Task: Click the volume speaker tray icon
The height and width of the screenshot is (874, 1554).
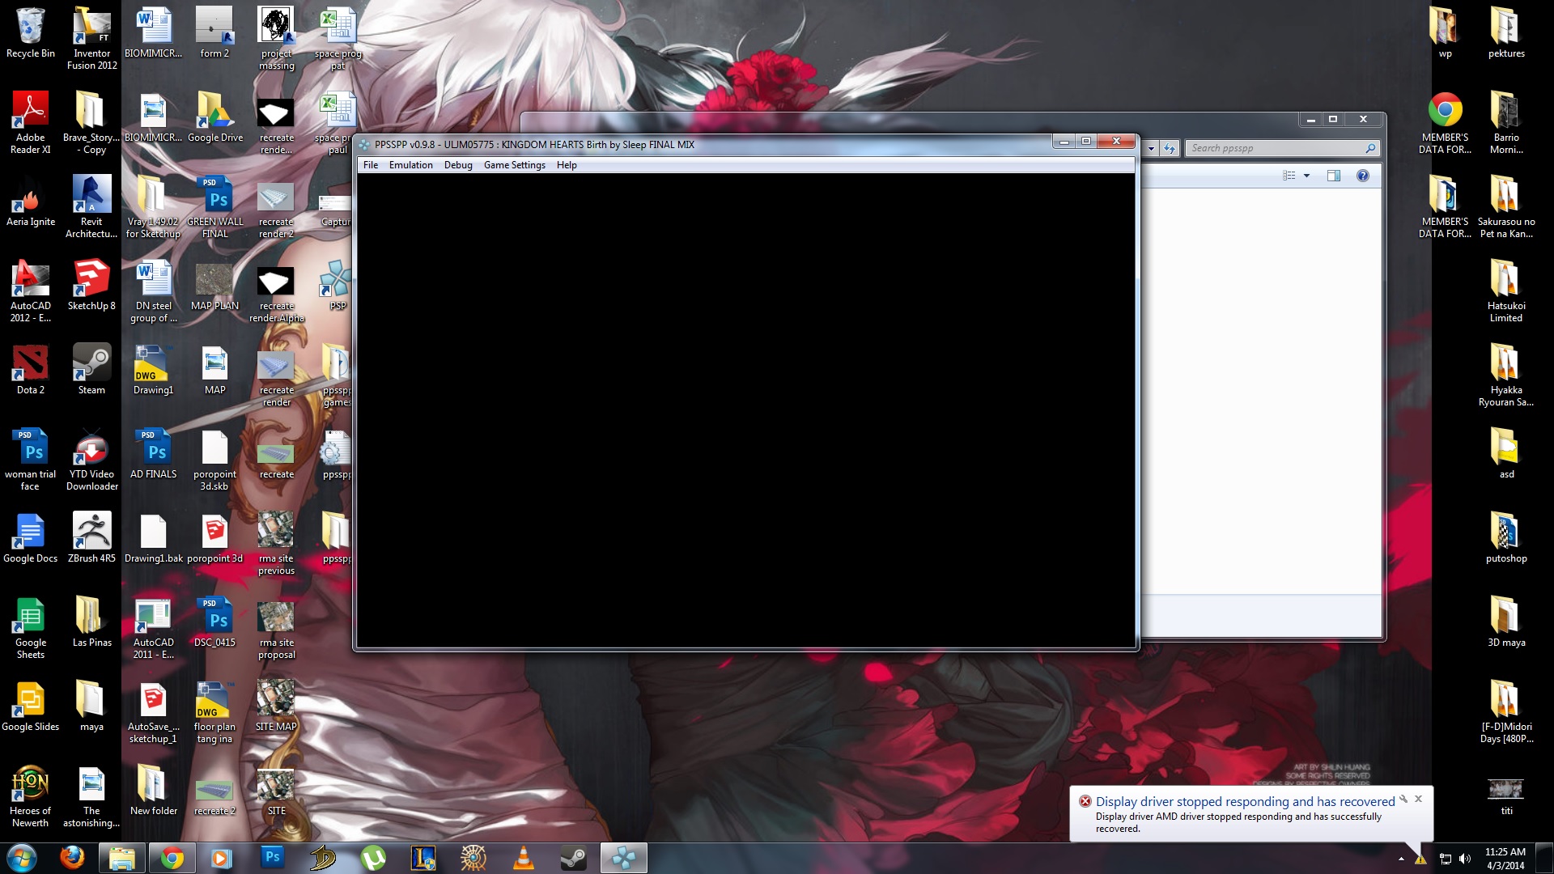Action: point(1465,859)
